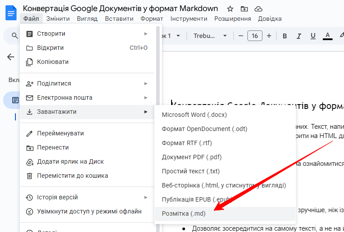
Task: Click the Google Docs home icon
Action: point(11,13)
